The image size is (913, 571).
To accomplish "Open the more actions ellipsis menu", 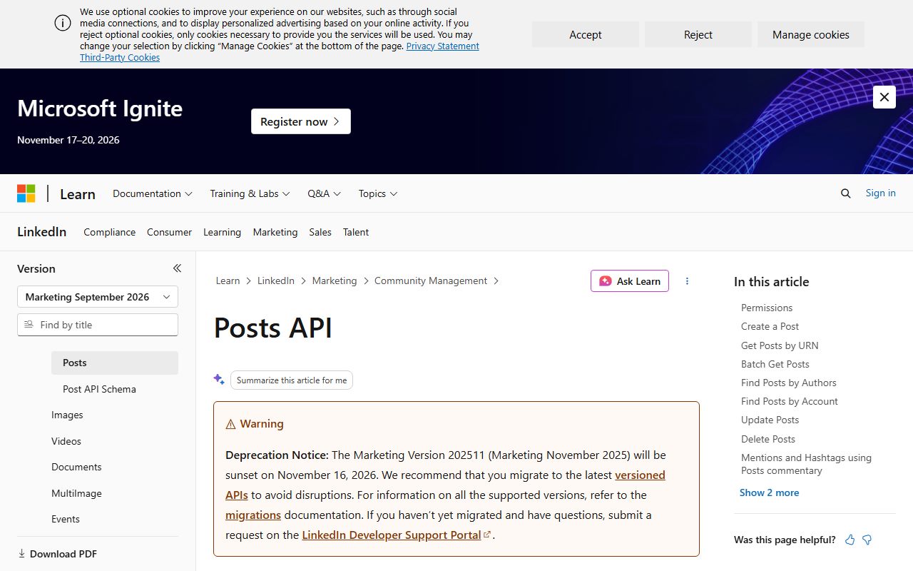I will pyautogui.click(x=687, y=281).
